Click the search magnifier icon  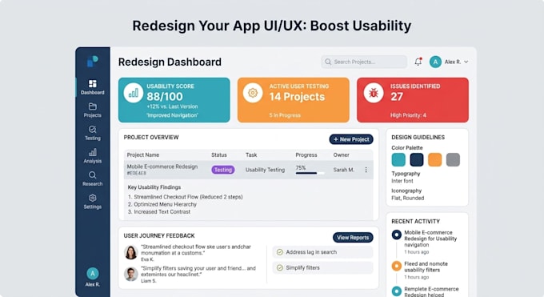[328, 62]
